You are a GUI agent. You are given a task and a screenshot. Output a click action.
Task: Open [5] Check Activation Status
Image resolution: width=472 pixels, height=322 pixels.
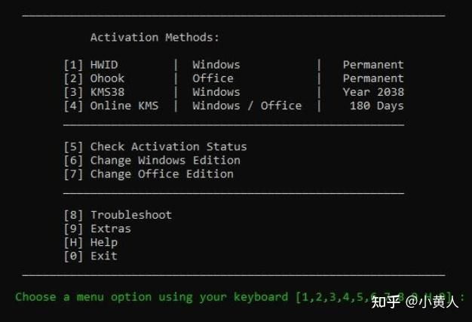click(x=155, y=146)
